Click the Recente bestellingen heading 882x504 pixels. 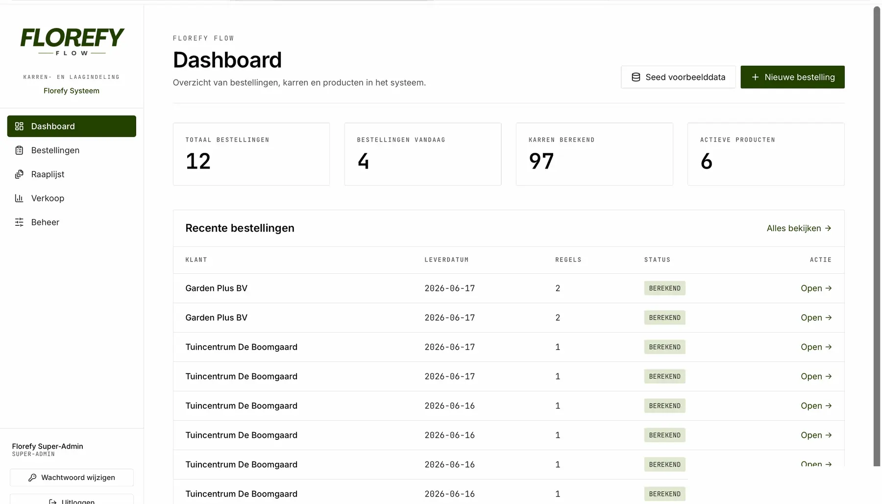click(240, 228)
